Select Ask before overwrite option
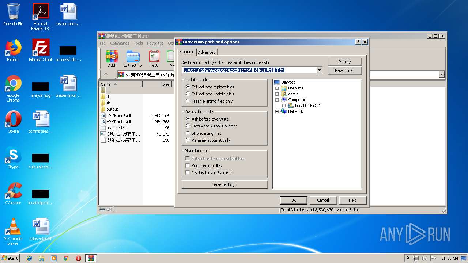The width and height of the screenshot is (468, 263). (x=208, y=119)
